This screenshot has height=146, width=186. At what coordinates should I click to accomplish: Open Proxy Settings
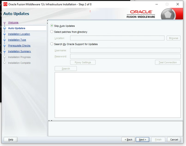pyautogui.click(x=83, y=62)
